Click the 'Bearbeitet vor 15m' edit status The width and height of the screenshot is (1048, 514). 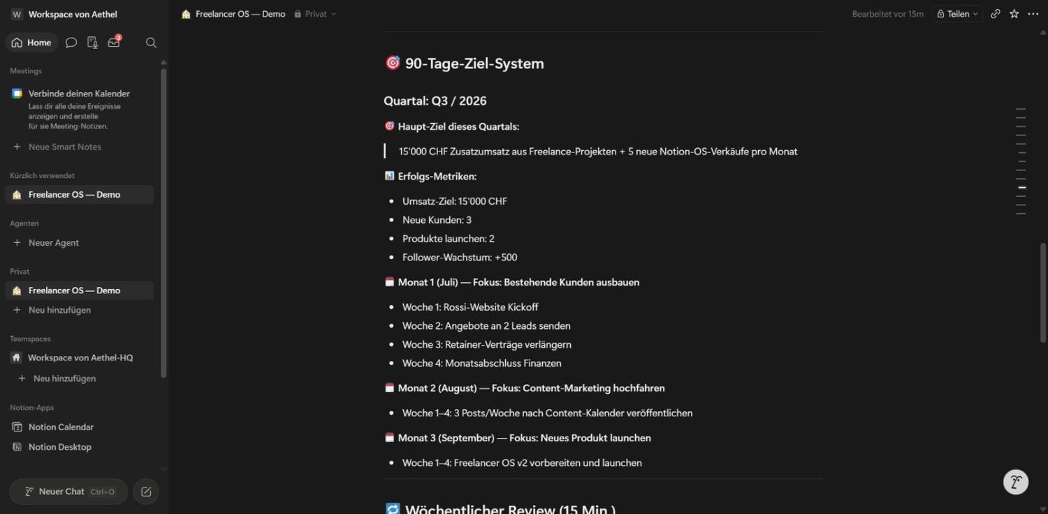pos(887,14)
